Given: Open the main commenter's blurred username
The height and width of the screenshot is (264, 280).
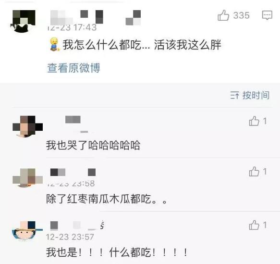Looking at the screenshot, I should (x=96, y=17).
